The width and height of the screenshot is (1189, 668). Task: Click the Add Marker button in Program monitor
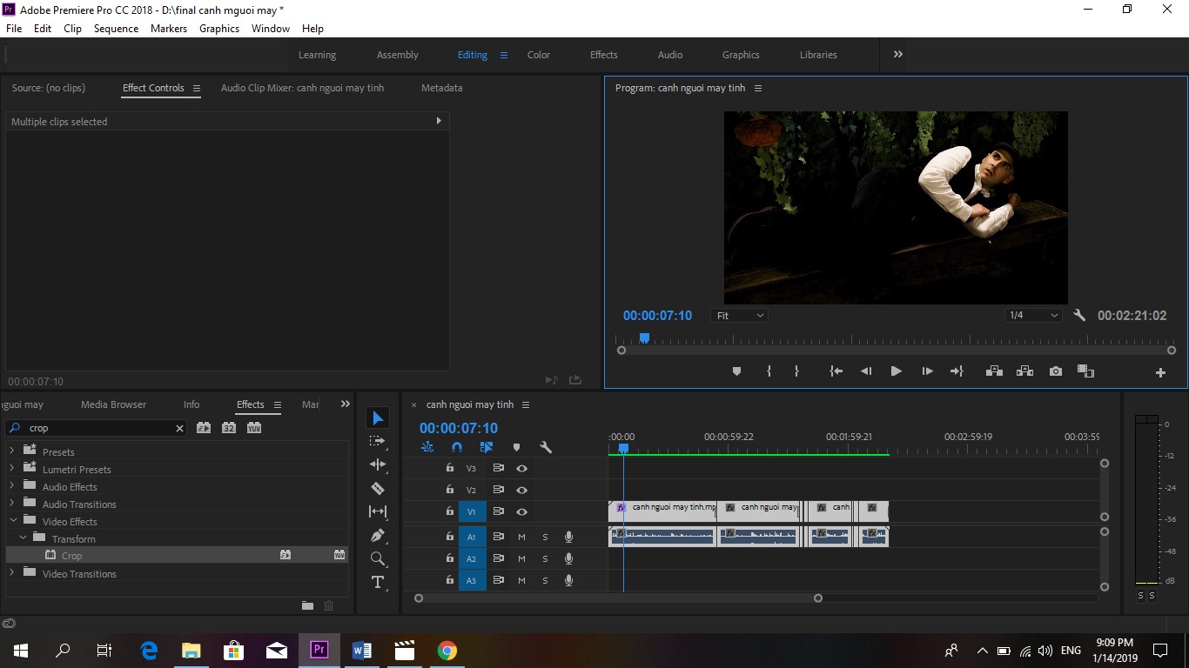(736, 371)
